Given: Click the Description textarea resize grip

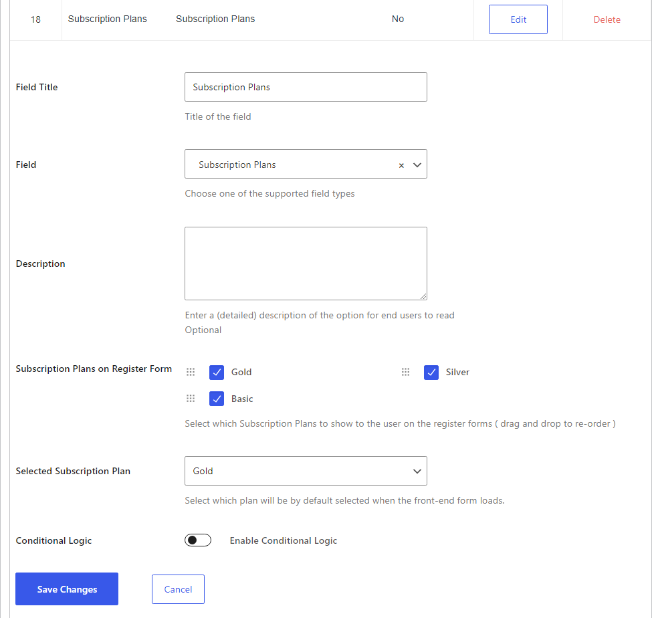Looking at the screenshot, I should [423, 296].
